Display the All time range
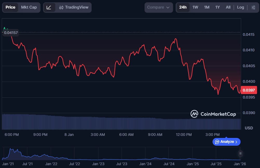260x168 pixels. 228,7
